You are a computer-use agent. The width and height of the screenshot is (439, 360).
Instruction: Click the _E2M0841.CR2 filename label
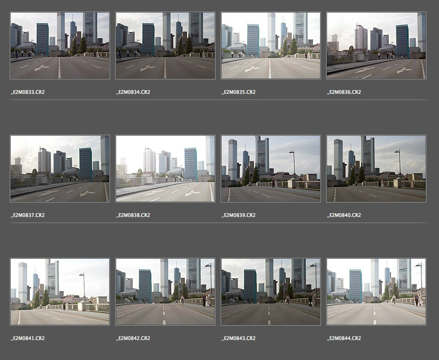coord(27,338)
